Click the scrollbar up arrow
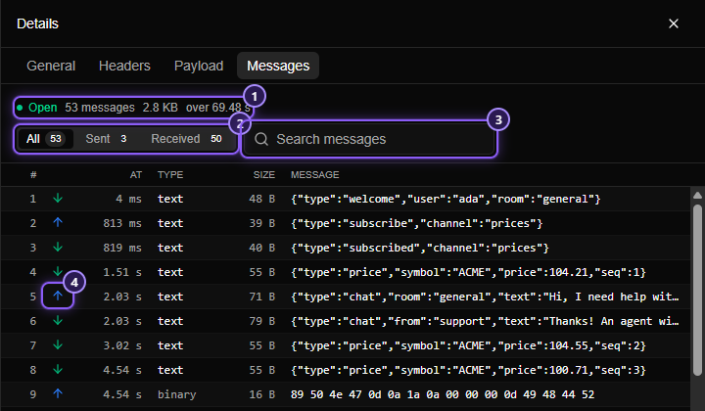The width and height of the screenshot is (705, 411). 697,195
